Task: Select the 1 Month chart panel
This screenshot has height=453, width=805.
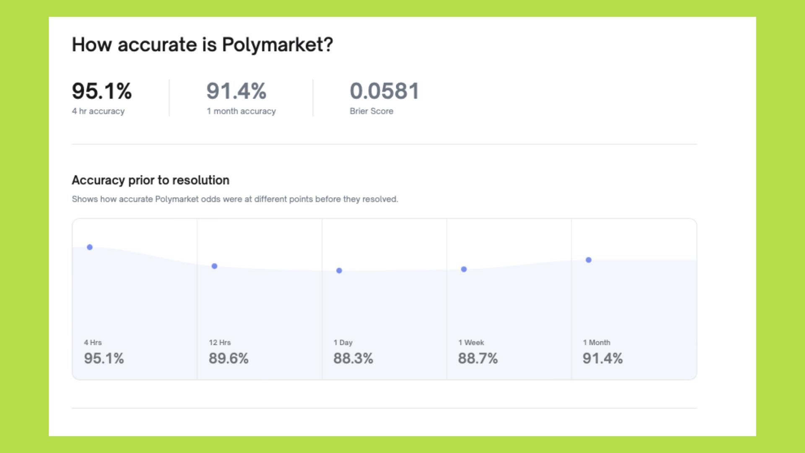Action: [633, 298]
